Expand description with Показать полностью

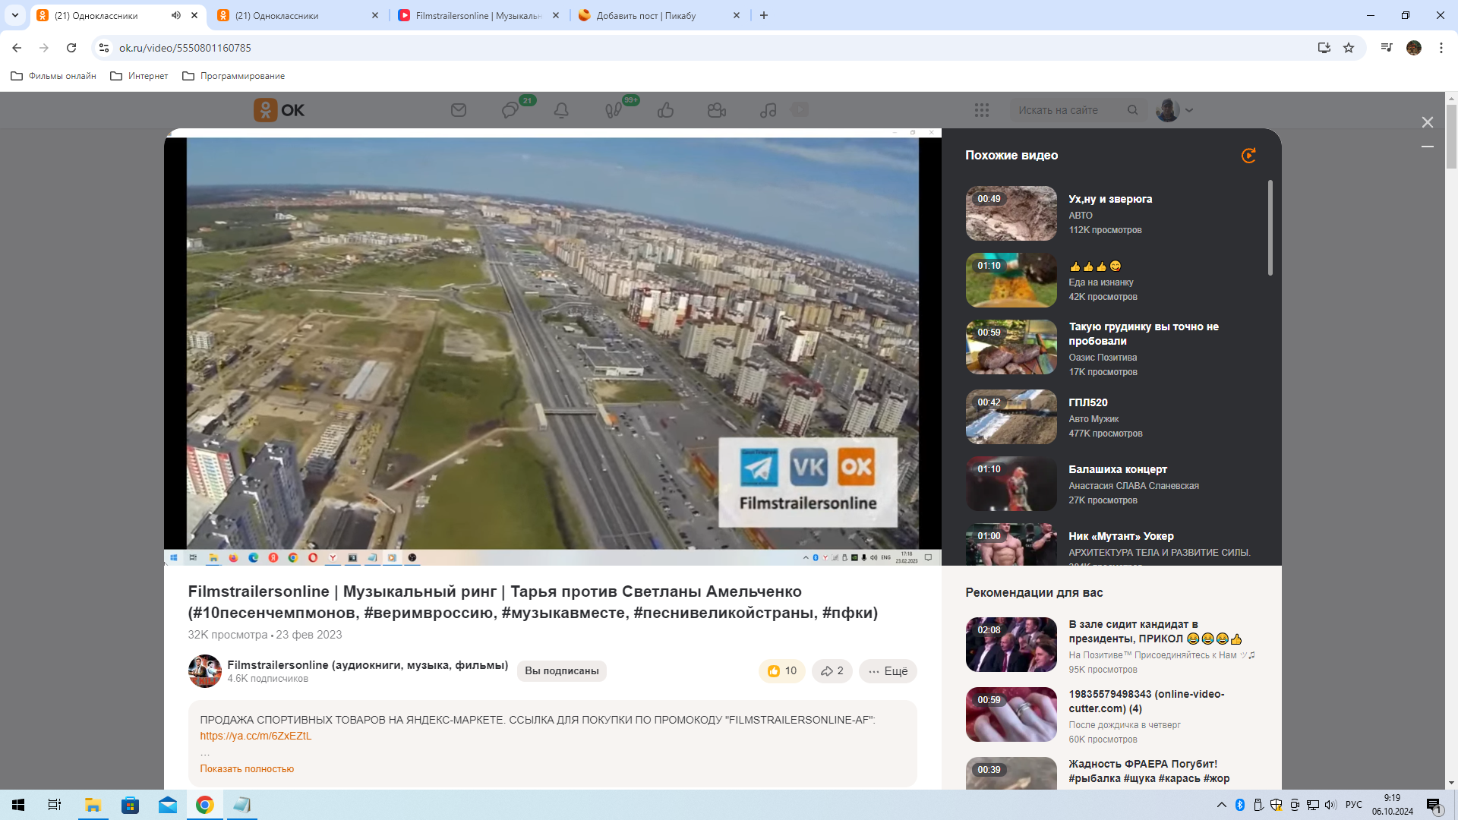tap(247, 769)
